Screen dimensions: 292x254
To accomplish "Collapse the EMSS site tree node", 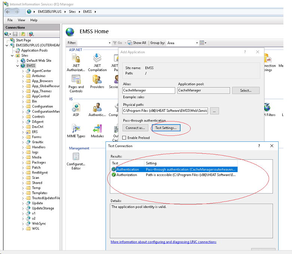I will [18, 65].
